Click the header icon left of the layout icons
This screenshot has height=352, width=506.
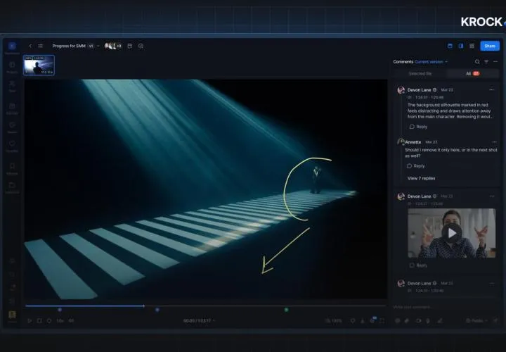[x=141, y=46]
